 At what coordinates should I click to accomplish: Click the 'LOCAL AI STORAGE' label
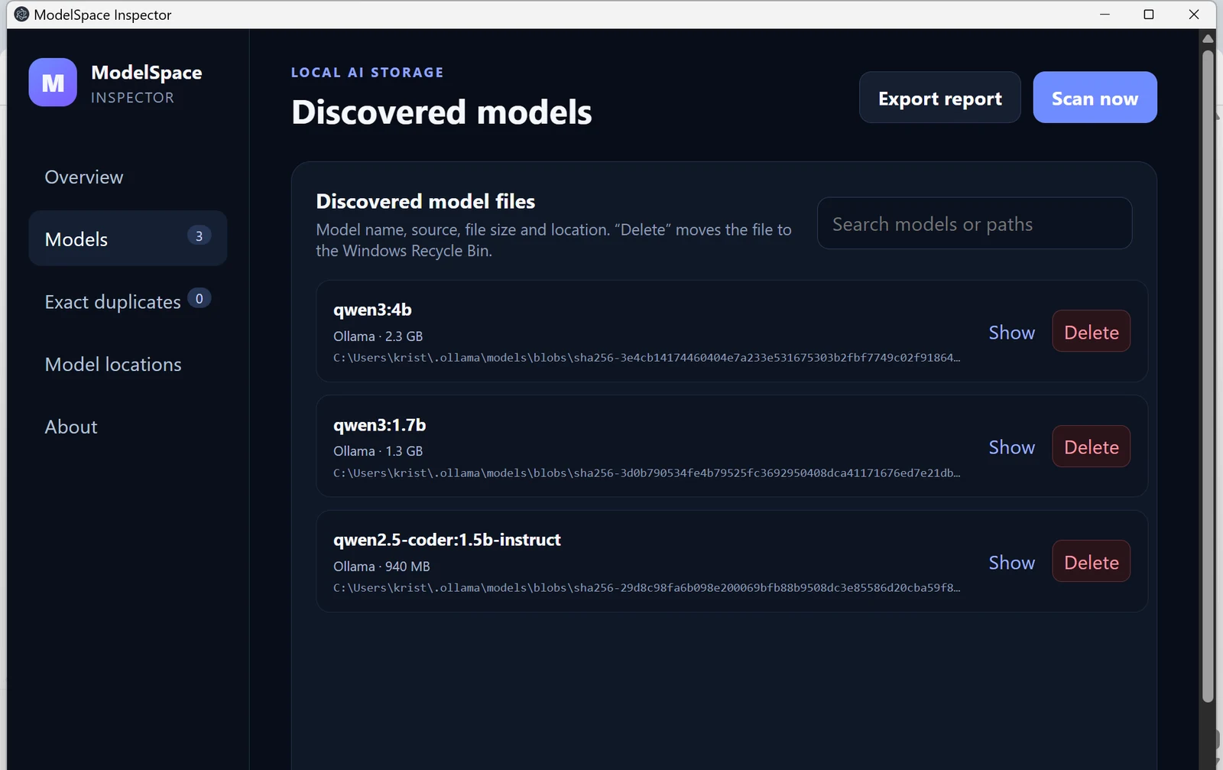[367, 73]
